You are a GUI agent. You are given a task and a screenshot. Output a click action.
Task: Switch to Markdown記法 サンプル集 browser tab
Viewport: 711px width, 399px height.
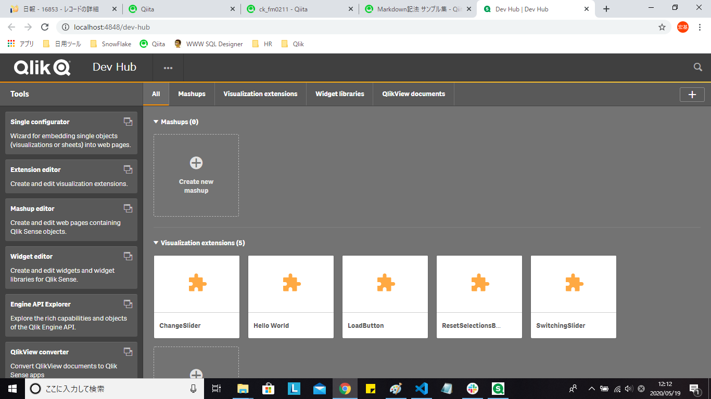418,9
